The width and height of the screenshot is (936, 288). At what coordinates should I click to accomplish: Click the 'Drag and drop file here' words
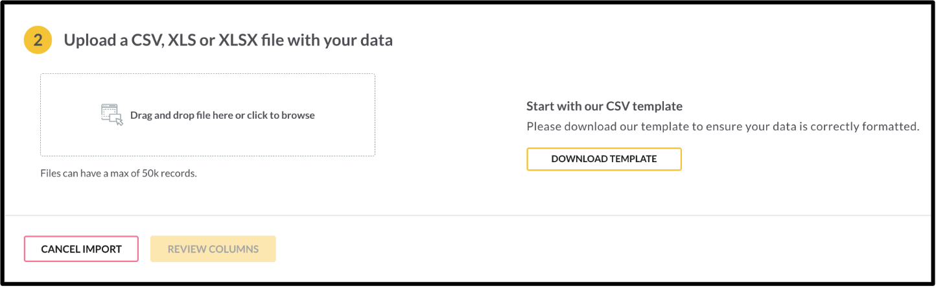click(181, 115)
